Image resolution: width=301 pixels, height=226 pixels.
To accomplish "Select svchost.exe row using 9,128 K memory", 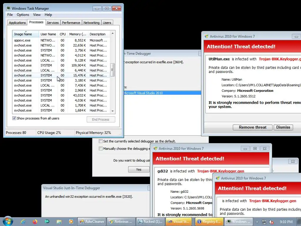I will (61, 60).
